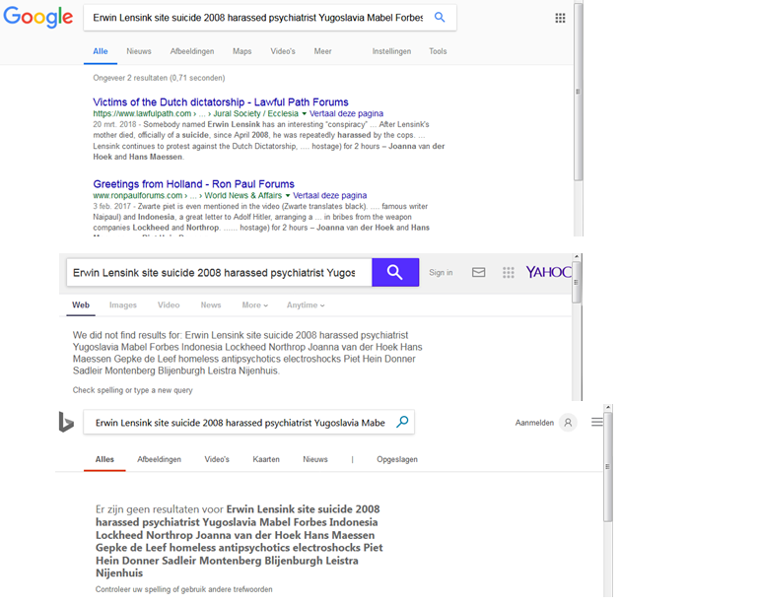Open the Yahoo apps grid icon

pyautogui.click(x=508, y=273)
